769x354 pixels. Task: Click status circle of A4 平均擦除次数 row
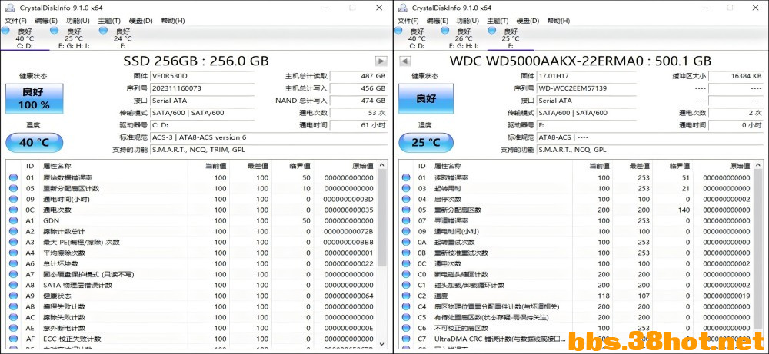13,253
